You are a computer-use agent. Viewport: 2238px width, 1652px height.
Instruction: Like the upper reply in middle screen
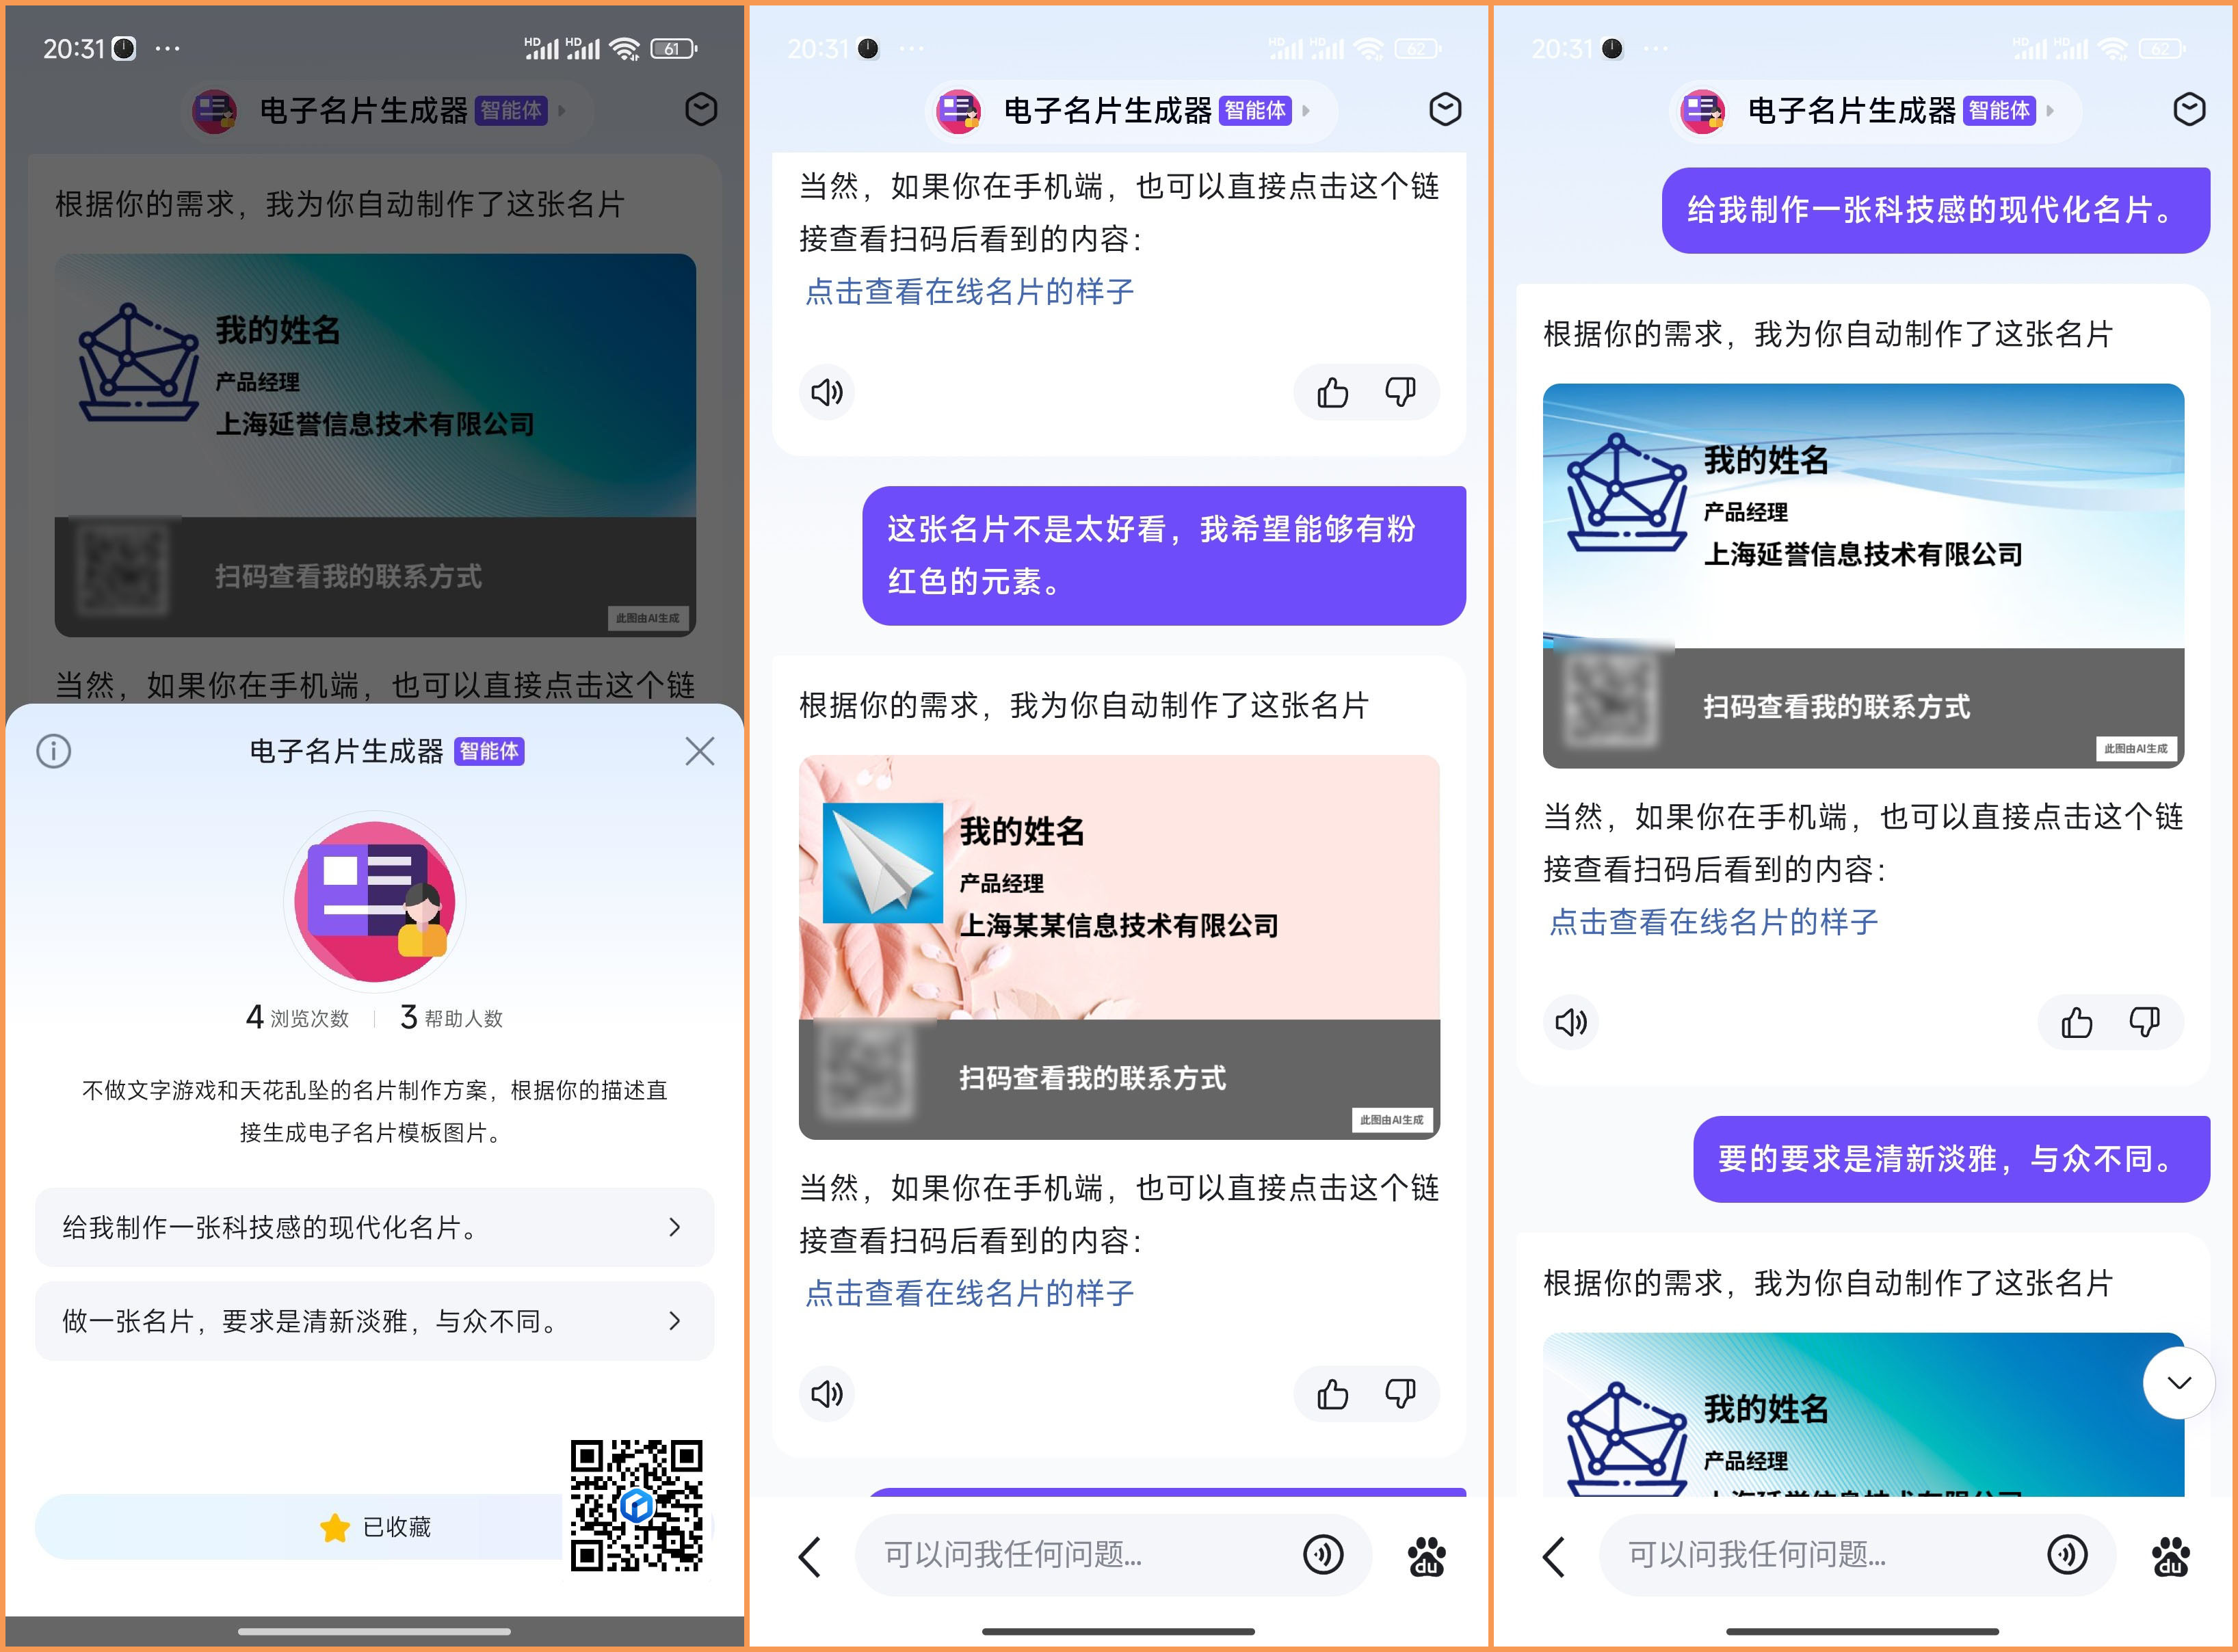1332,392
